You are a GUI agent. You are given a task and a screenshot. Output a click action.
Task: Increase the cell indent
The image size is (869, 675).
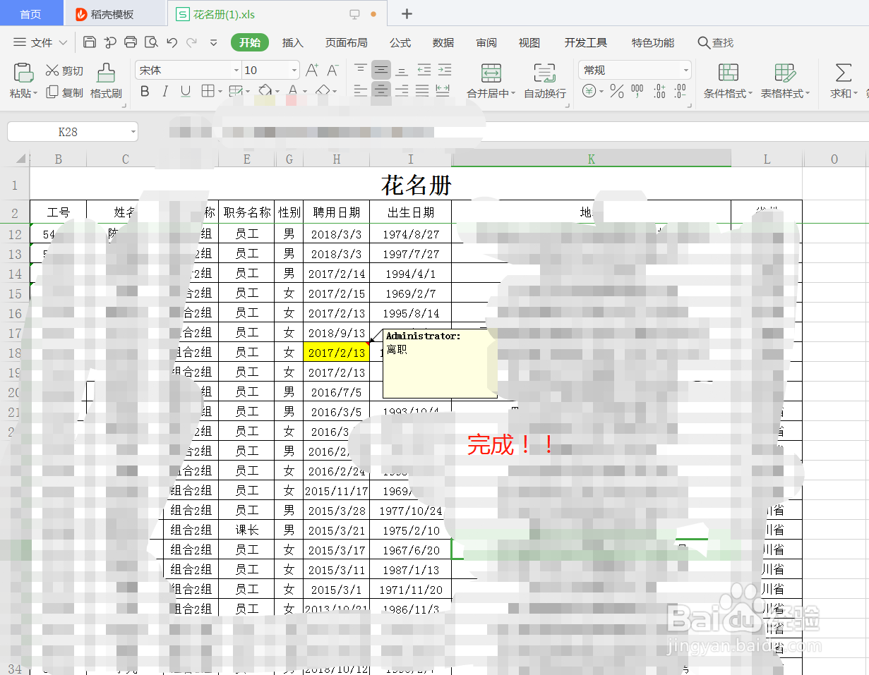[x=444, y=70]
